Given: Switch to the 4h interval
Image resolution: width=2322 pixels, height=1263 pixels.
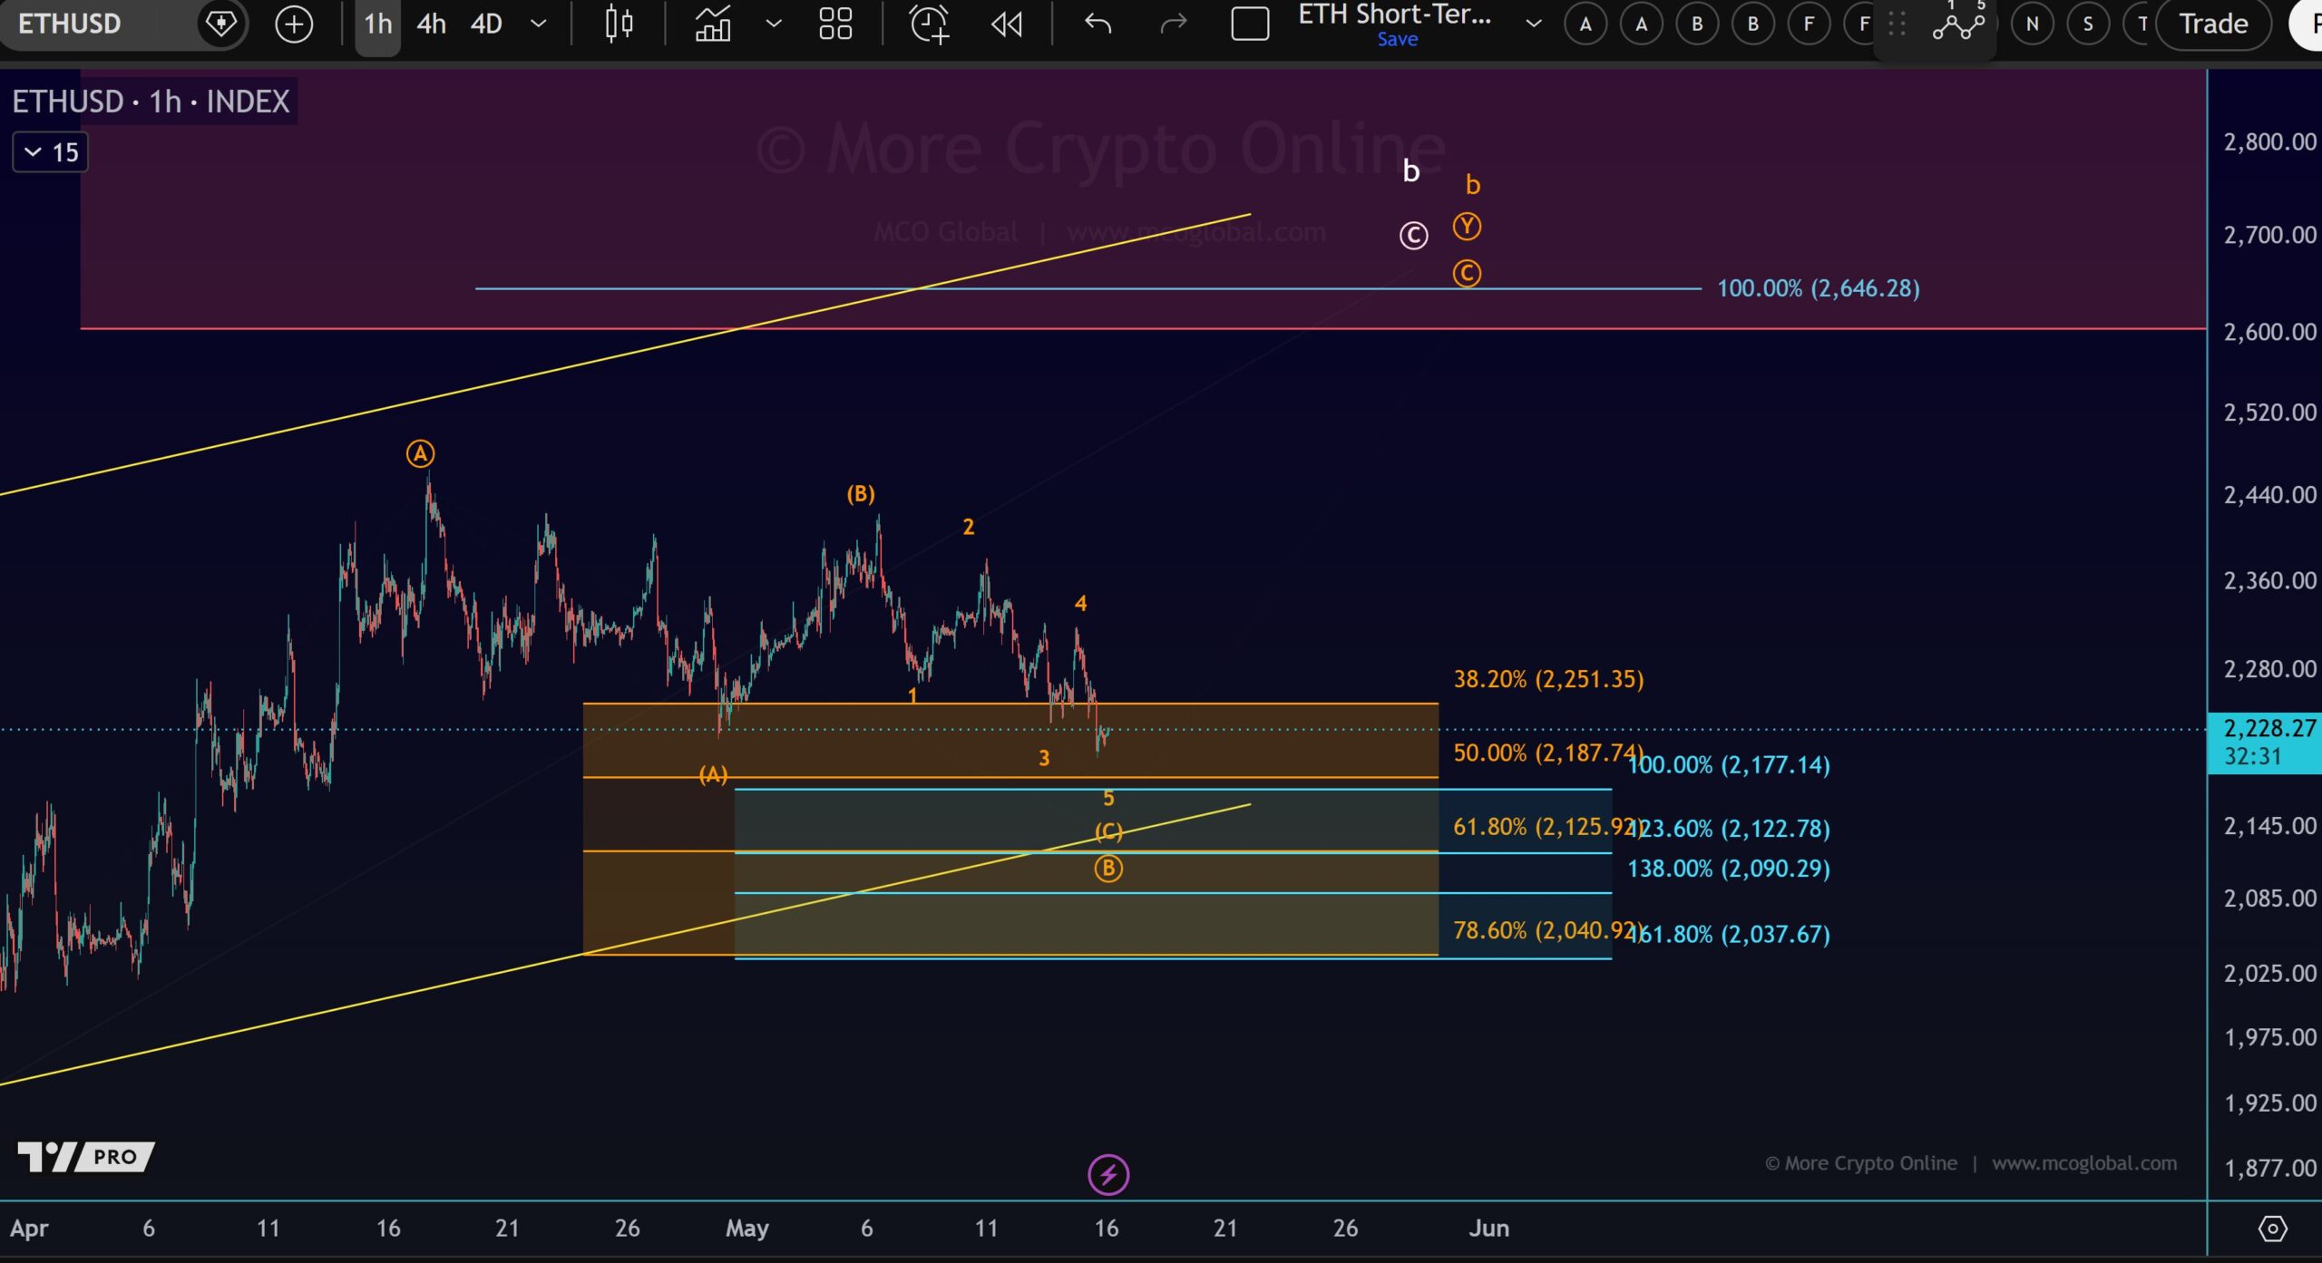Looking at the screenshot, I should tap(432, 24).
